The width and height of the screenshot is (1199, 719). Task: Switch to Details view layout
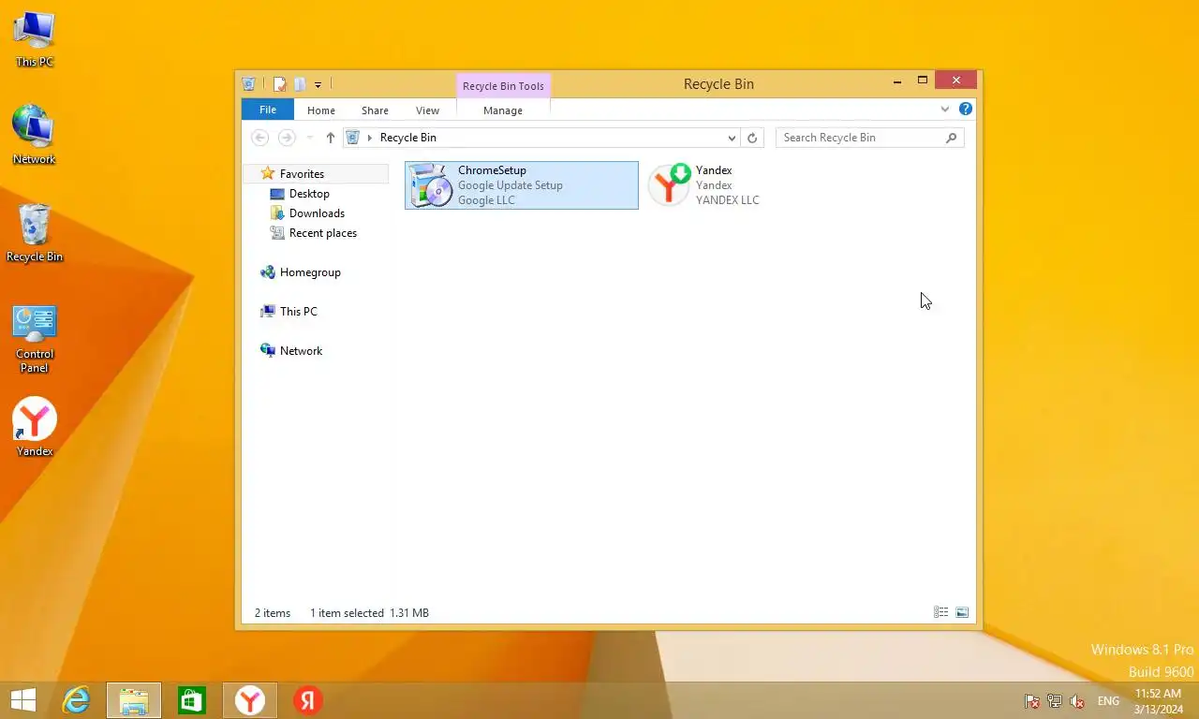(x=941, y=612)
